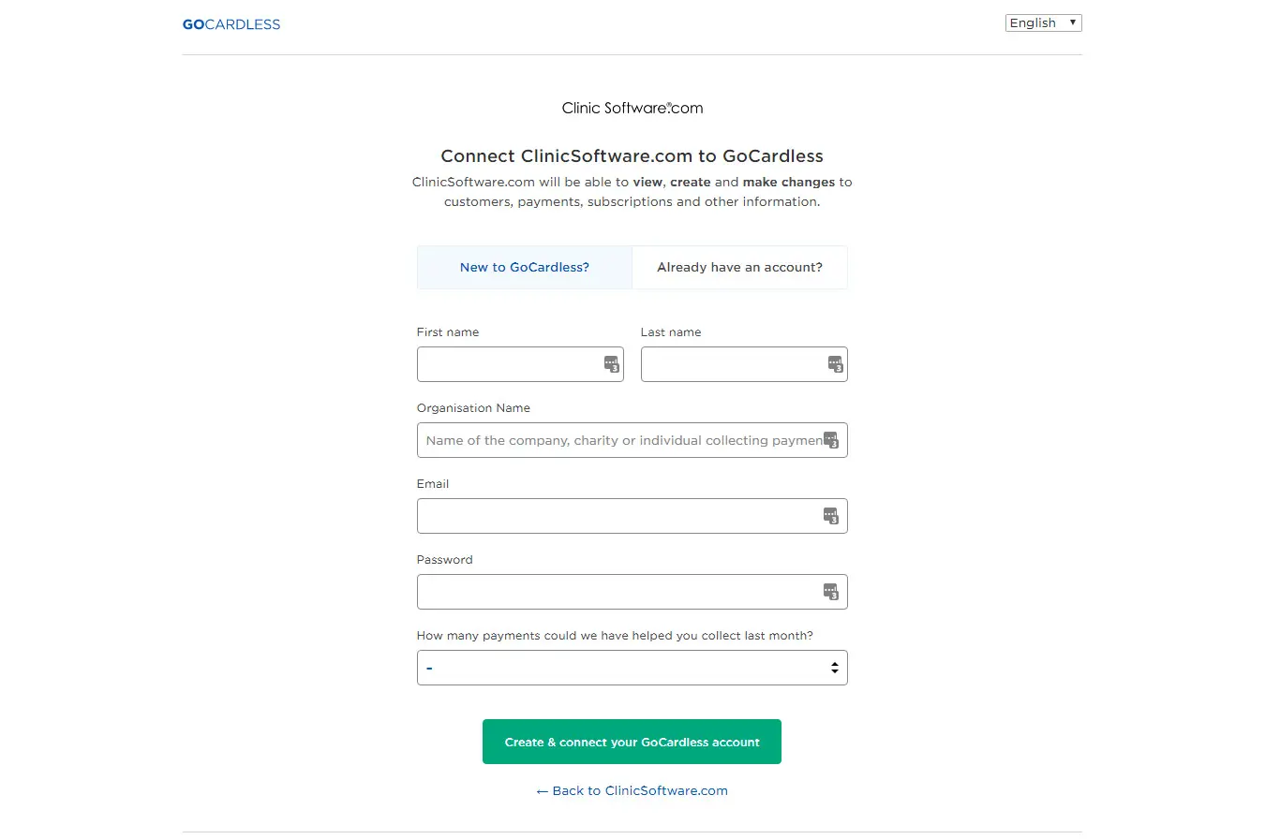The width and height of the screenshot is (1280, 839).
Task: Click password manager icon in Last name field
Action: (x=835, y=364)
